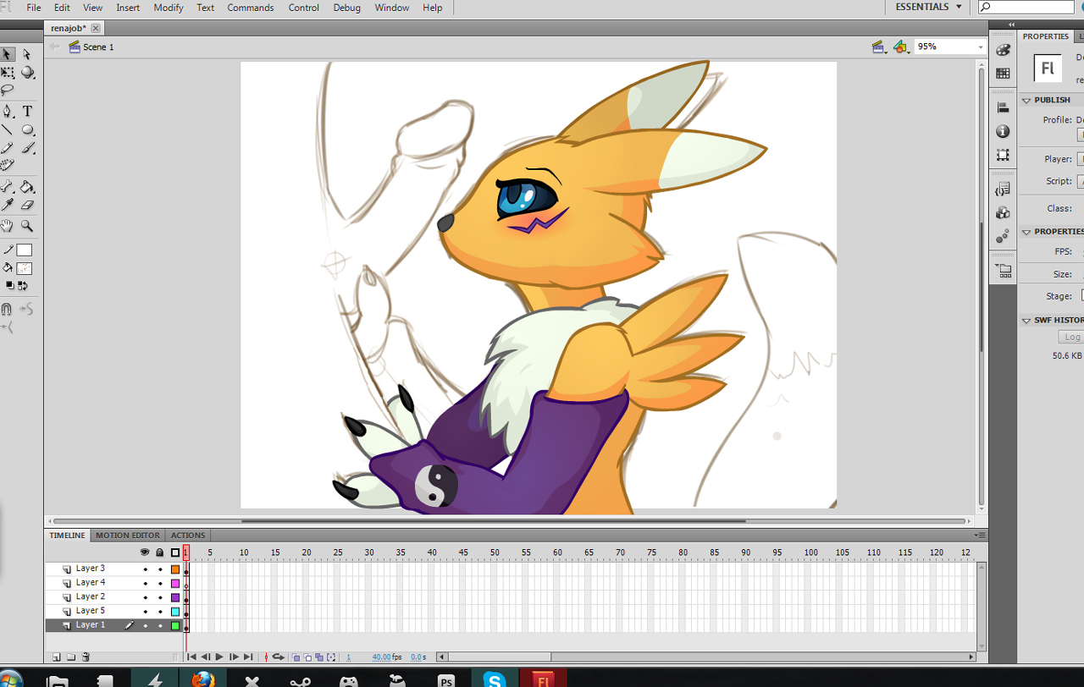Toggle visibility of Layer 3
The width and height of the screenshot is (1084, 687).
click(x=145, y=569)
